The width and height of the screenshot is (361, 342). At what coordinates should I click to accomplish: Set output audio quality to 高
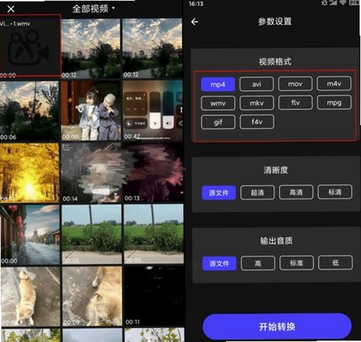(x=258, y=263)
